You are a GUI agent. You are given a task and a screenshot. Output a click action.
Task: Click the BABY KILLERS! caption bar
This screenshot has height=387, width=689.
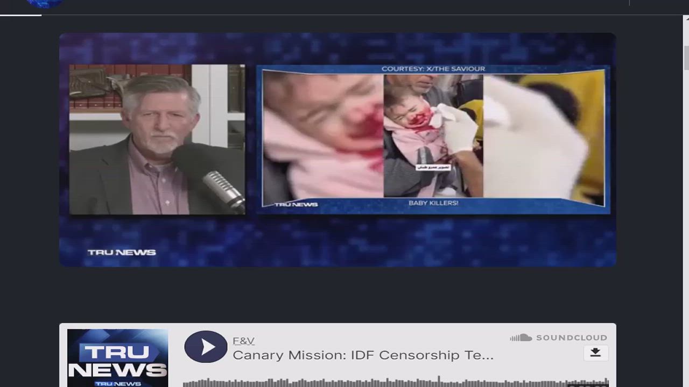click(x=433, y=203)
